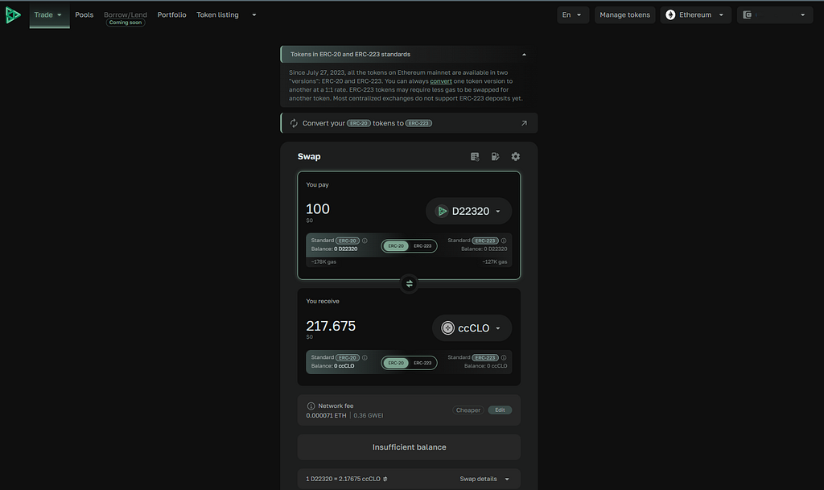Open the Ethereum network selector
The height and width of the screenshot is (490, 824).
[695, 14]
